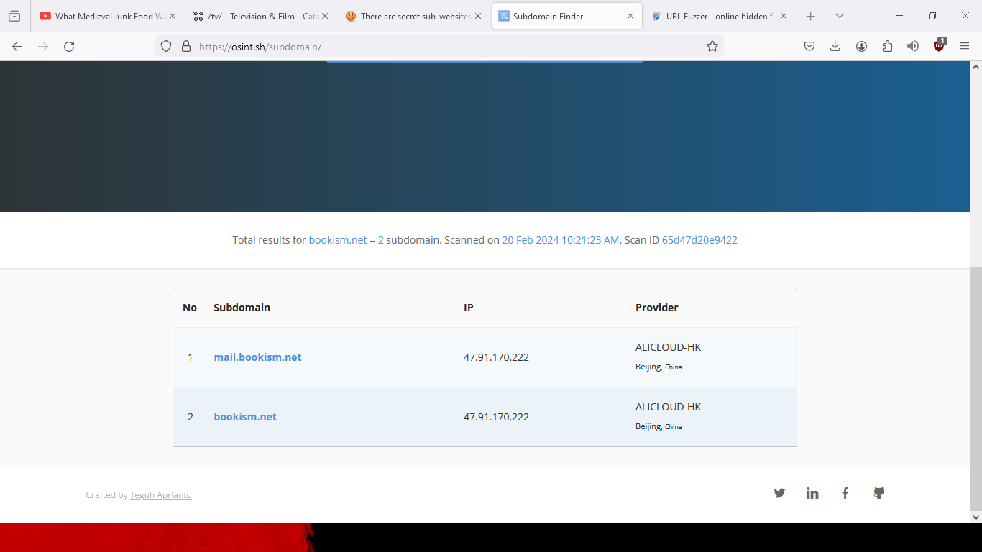
Task: Click bookism.net link in results summary
Action: pyautogui.click(x=338, y=240)
